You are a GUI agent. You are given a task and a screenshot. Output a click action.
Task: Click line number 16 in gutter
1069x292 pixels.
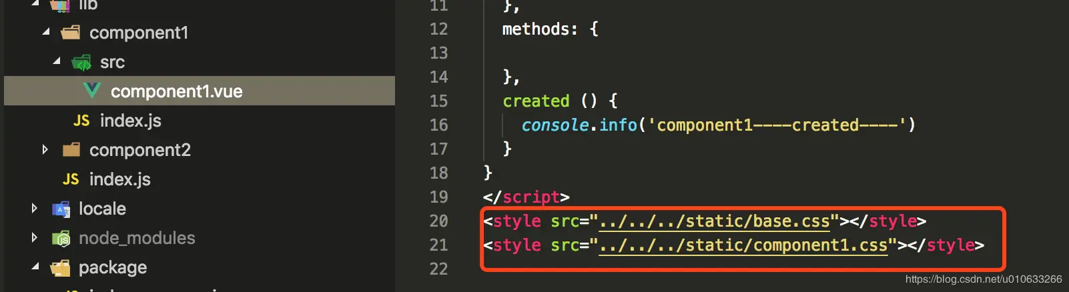438,125
